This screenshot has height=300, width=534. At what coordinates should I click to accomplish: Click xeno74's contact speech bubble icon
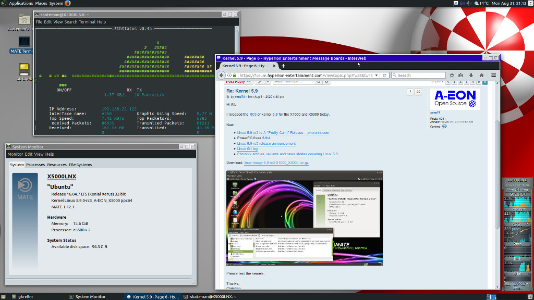(x=444, y=127)
